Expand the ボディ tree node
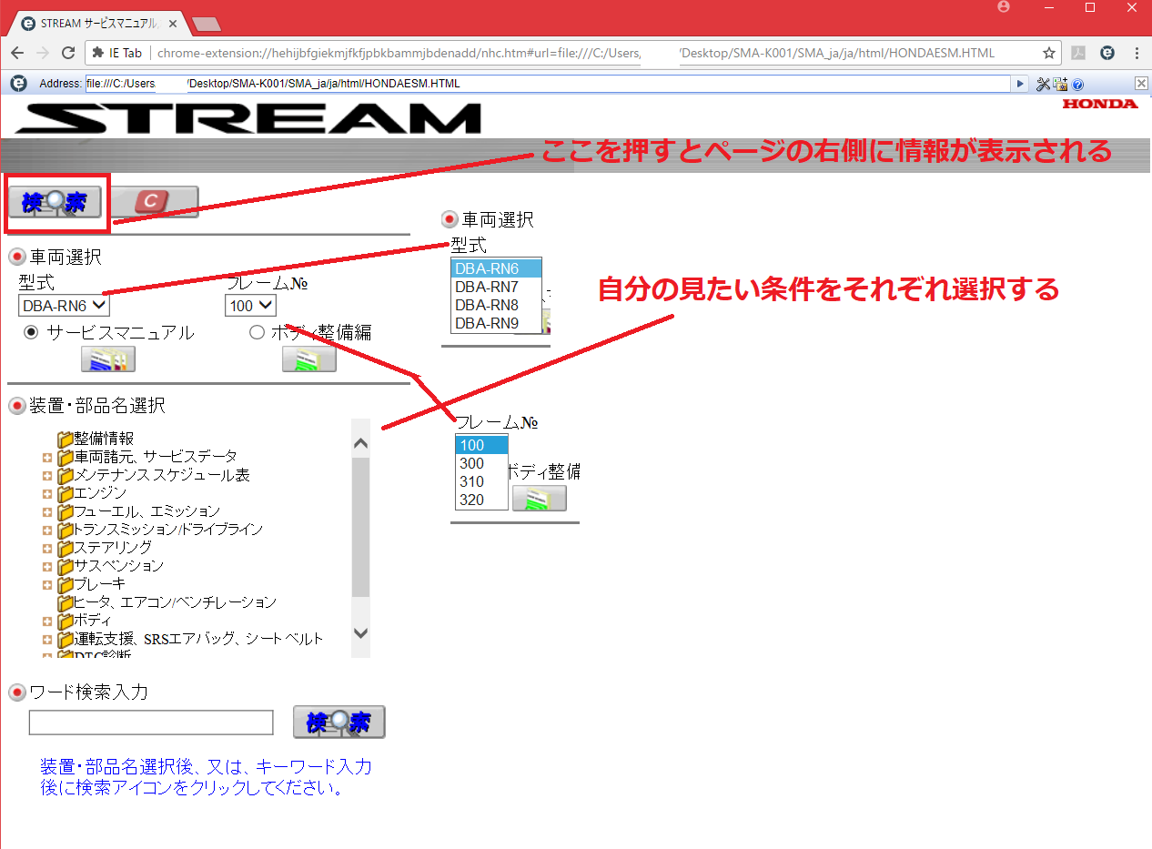This screenshot has height=849, width=1152. point(47,621)
